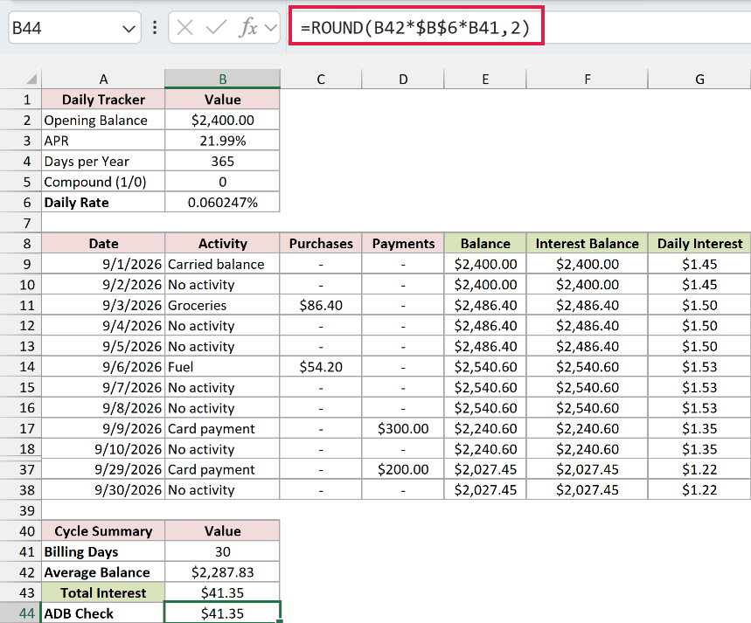Viewport: 751px width, 623px height.
Task: Select the $200.00 card payment cell
Action: [403, 470]
